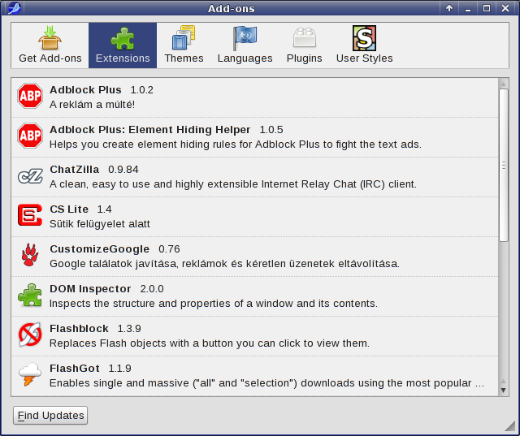
Task: Select the CS Lite 1.4 name
Action: [x=80, y=209]
